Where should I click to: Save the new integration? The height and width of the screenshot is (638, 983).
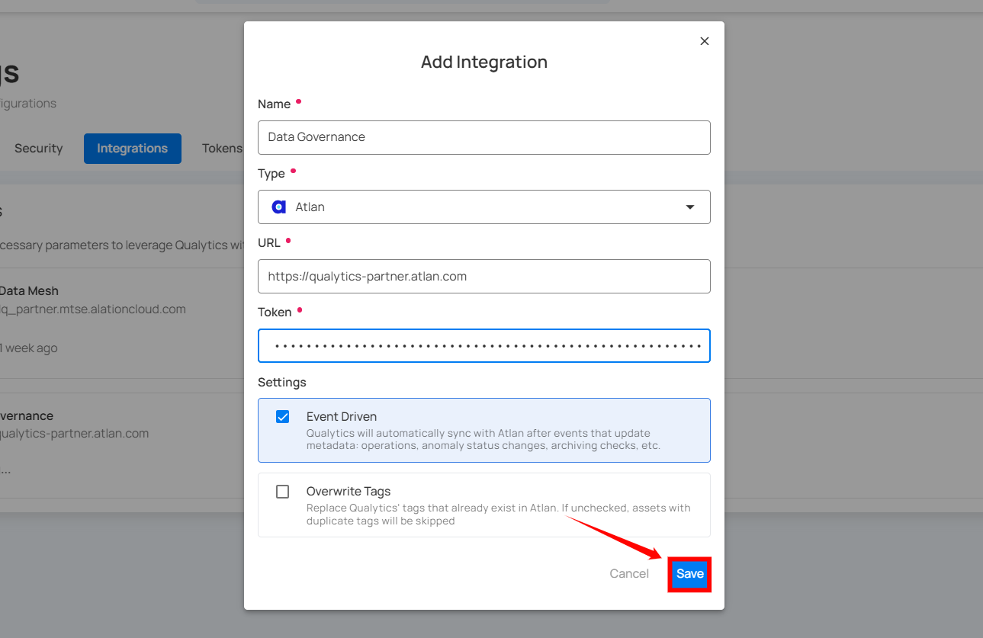(689, 574)
